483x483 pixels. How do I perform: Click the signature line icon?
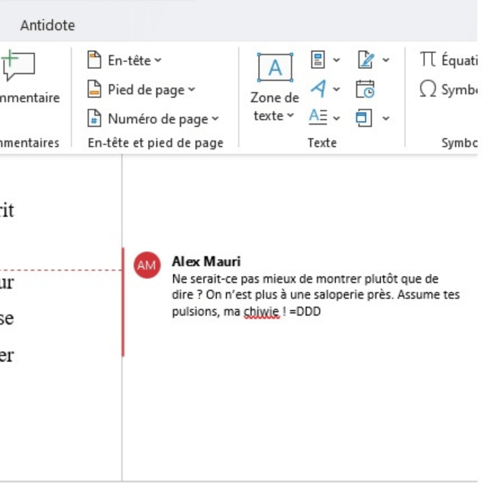pyautogui.click(x=366, y=60)
